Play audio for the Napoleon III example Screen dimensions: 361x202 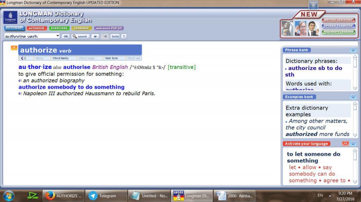(x=20, y=93)
